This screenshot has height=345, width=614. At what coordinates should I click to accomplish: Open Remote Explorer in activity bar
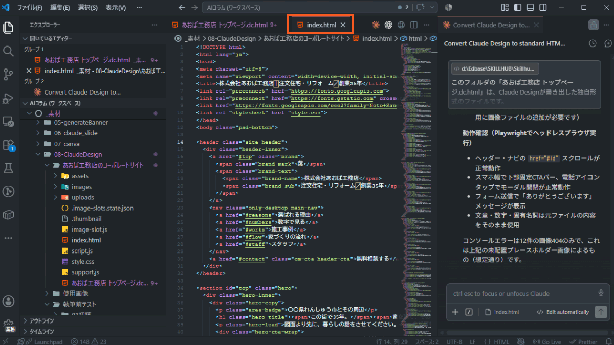pyautogui.click(x=8, y=122)
